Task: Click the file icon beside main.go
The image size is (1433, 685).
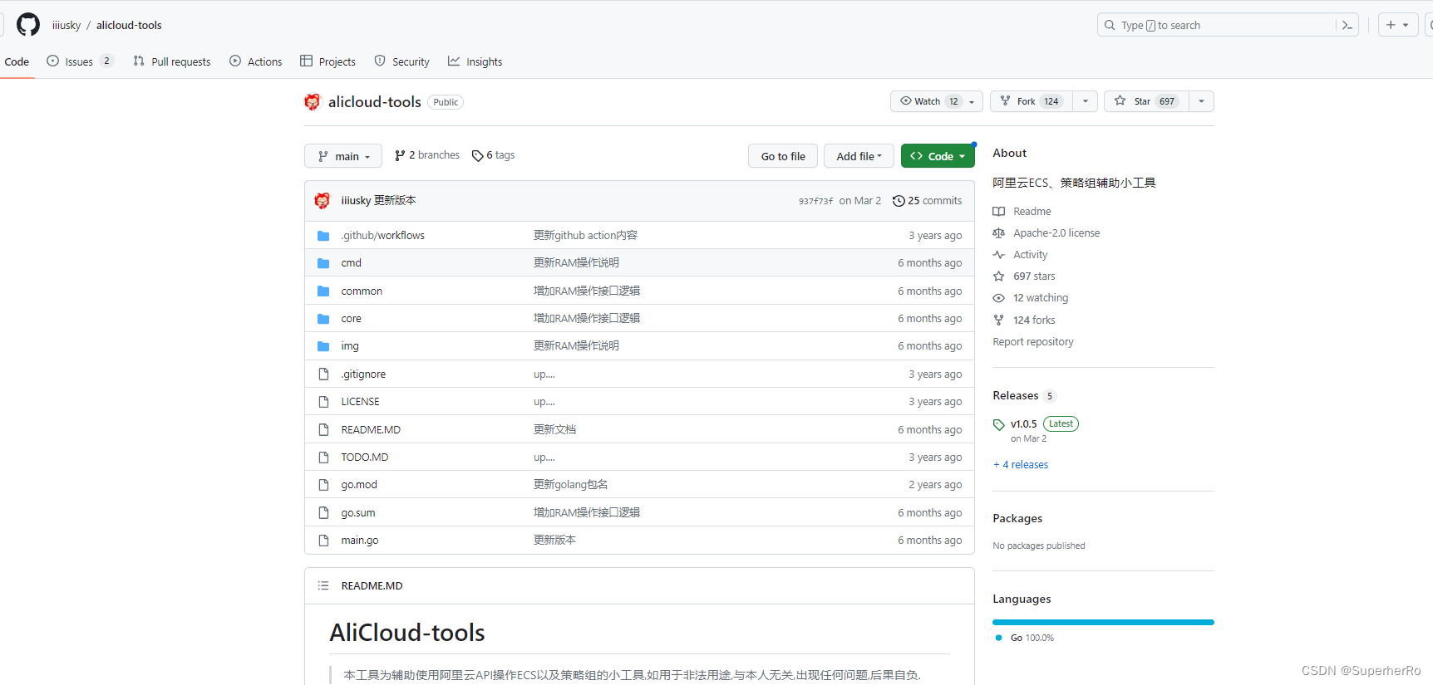Action: click(323, 541)
